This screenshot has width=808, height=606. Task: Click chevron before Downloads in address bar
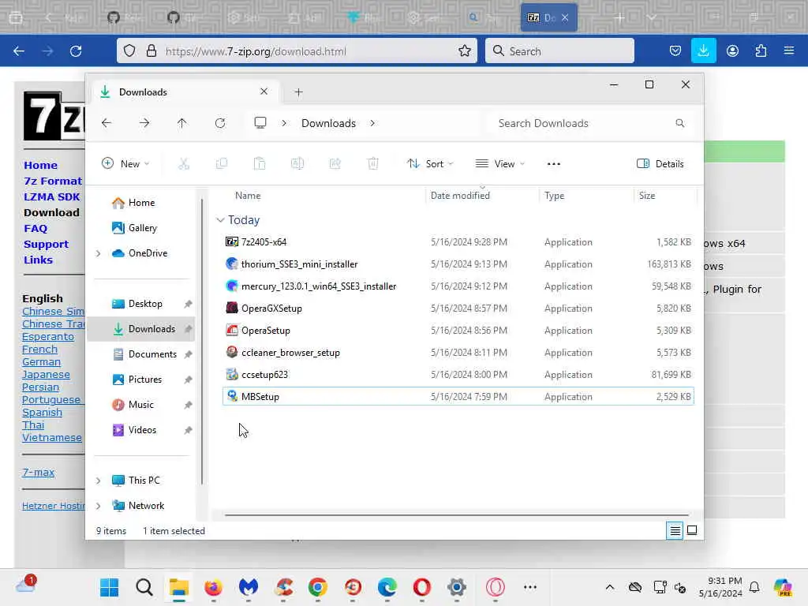pyautogui.click(x=284, y=123)
